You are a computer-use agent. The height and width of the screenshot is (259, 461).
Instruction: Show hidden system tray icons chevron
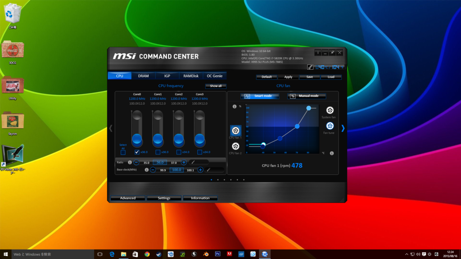(x=407, y=255)
